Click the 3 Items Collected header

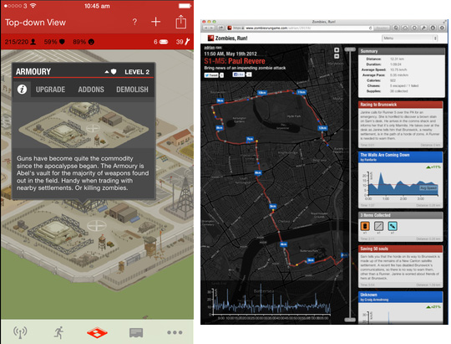point(400,215)
